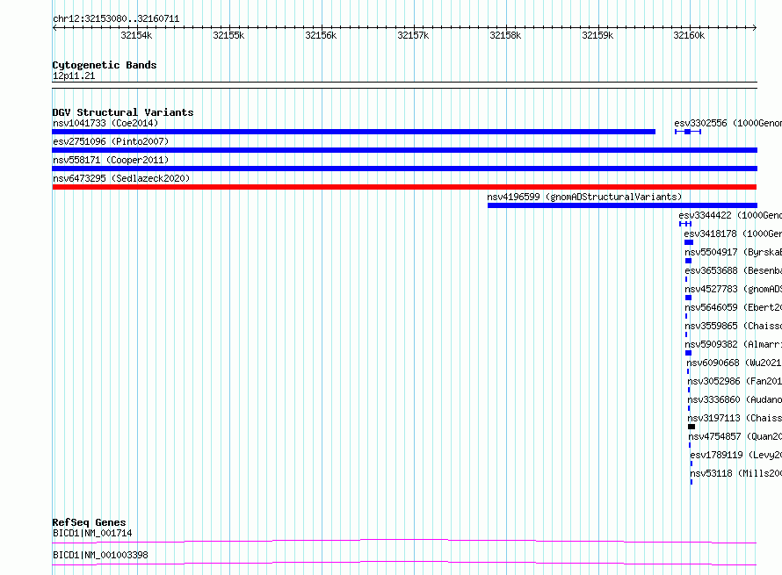Open nsv4754857 variant label
Viewport: 782px width, 575px height.
tap(735, 436)
